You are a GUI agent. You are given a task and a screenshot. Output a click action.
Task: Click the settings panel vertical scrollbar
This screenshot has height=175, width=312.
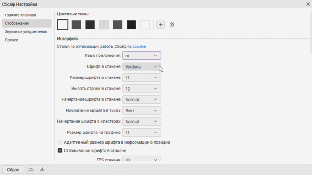(311, 32)
